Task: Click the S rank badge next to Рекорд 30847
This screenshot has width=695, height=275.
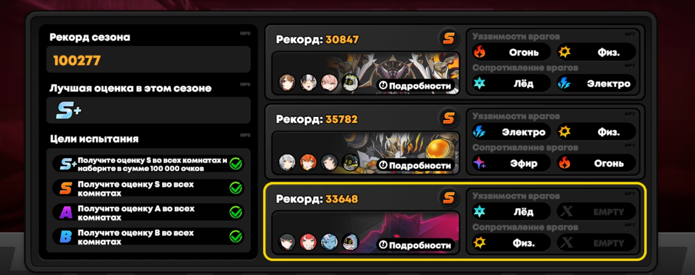Action: click(x=449, y=38)
